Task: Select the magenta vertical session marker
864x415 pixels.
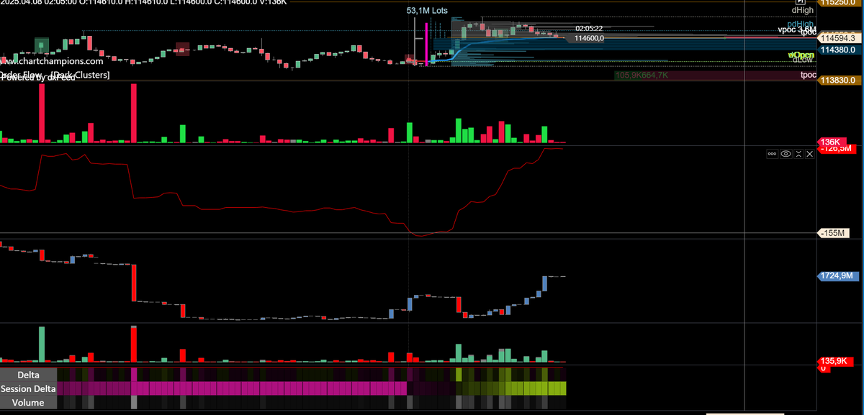Action: 427,44
